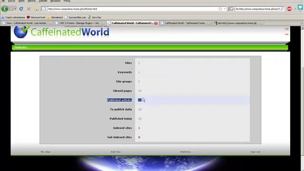This screenshot has width=304, height=171.
Task: Reload the page with the refresh icon
Action: tap(21, 9)
